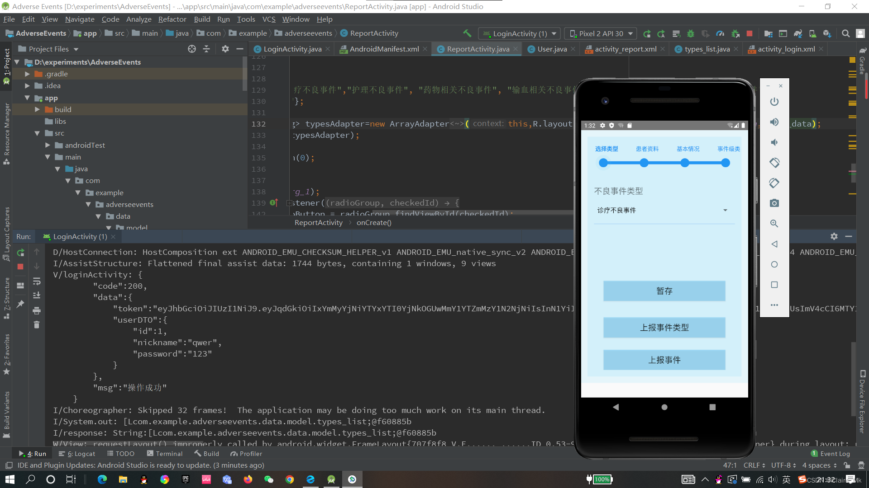Toggle tool window bars icon in status bar
The width and height of the screenshot is (869, 488).
[x=9, y=465]
